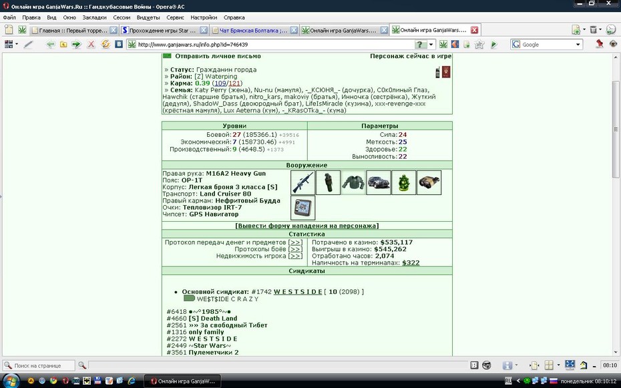Click the blue VK 'B' toolbar icon
Viewport: 621px width, 388px height.
pyautogui.click(x=119, y=44)
